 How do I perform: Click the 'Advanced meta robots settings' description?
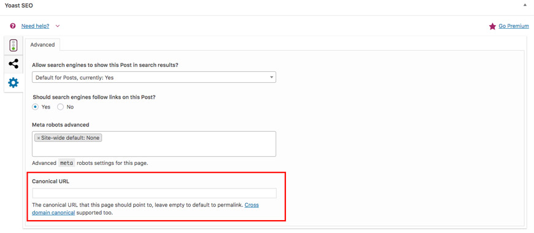90,163
